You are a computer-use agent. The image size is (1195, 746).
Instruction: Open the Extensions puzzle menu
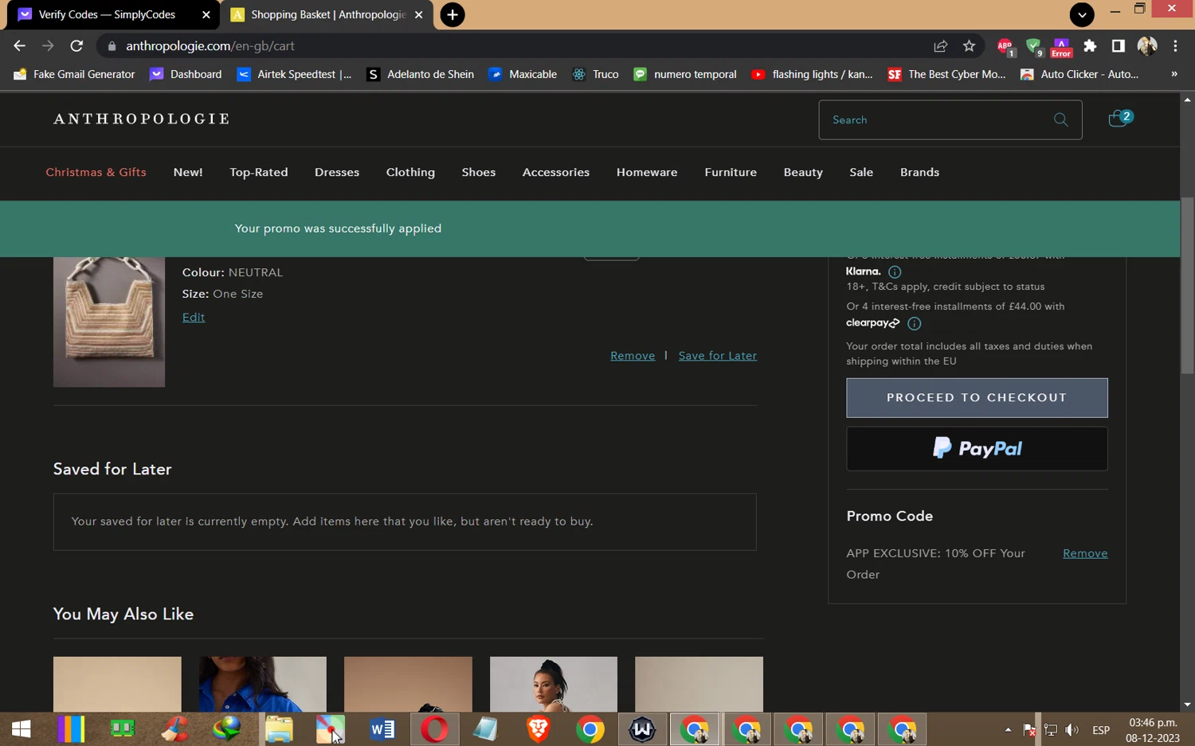click(x=1090, y=46)
